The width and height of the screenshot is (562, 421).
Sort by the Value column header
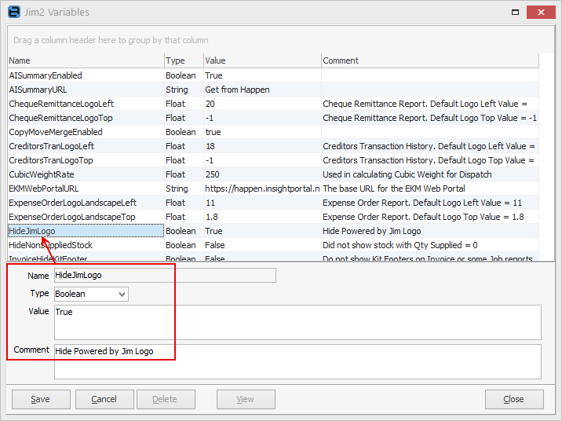pos(262,60)
